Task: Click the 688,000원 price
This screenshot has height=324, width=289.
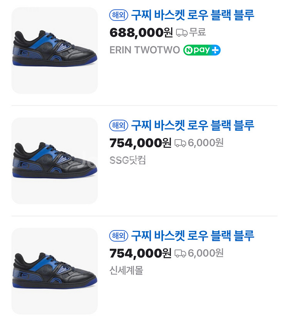Action: 141,33
